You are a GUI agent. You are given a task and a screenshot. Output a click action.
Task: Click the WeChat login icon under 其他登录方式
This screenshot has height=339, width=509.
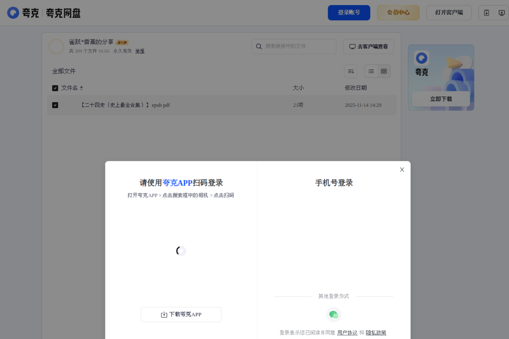(334, 314)
